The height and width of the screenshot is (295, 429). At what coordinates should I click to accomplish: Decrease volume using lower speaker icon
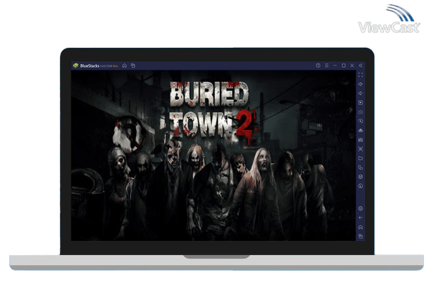[x=361, y=93]
